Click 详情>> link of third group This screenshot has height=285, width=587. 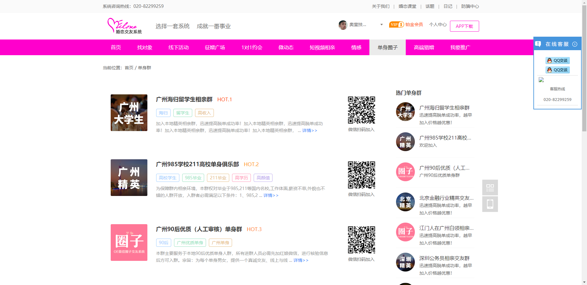pos(301,260)
